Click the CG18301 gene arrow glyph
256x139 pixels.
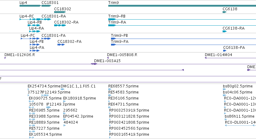[46, 6]
